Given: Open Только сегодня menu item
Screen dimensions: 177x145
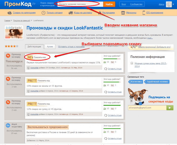Looking at the screenshot, I should [55, 13].
